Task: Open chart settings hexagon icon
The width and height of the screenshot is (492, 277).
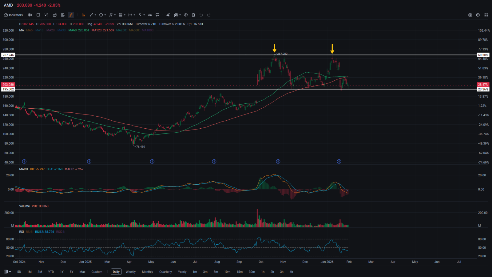Action: (x=478, y=15)
